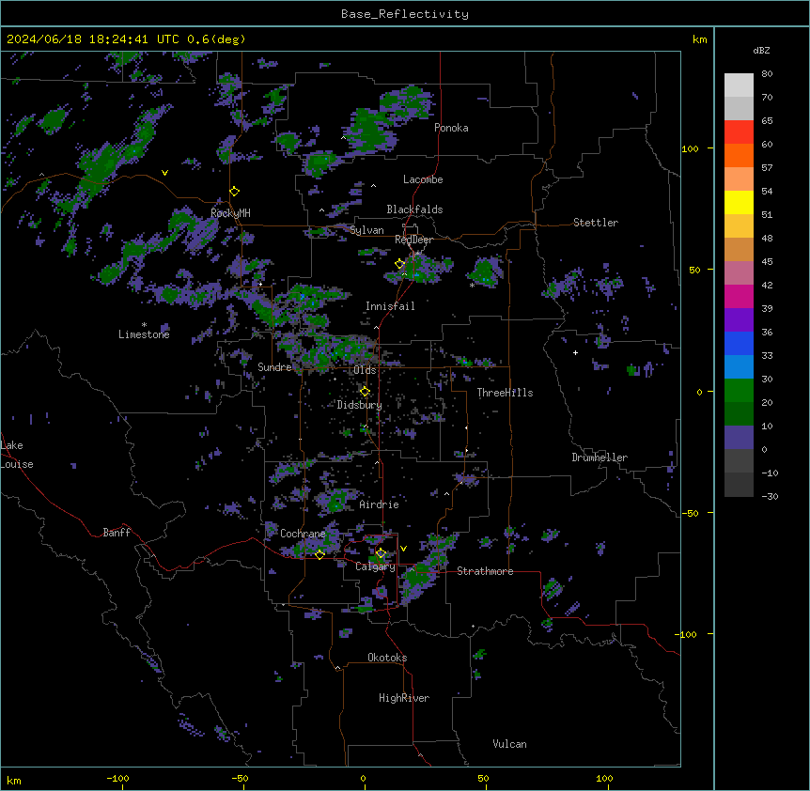Click the Calgary label
This screenshot has height=791, width=810.
(375, 566)
